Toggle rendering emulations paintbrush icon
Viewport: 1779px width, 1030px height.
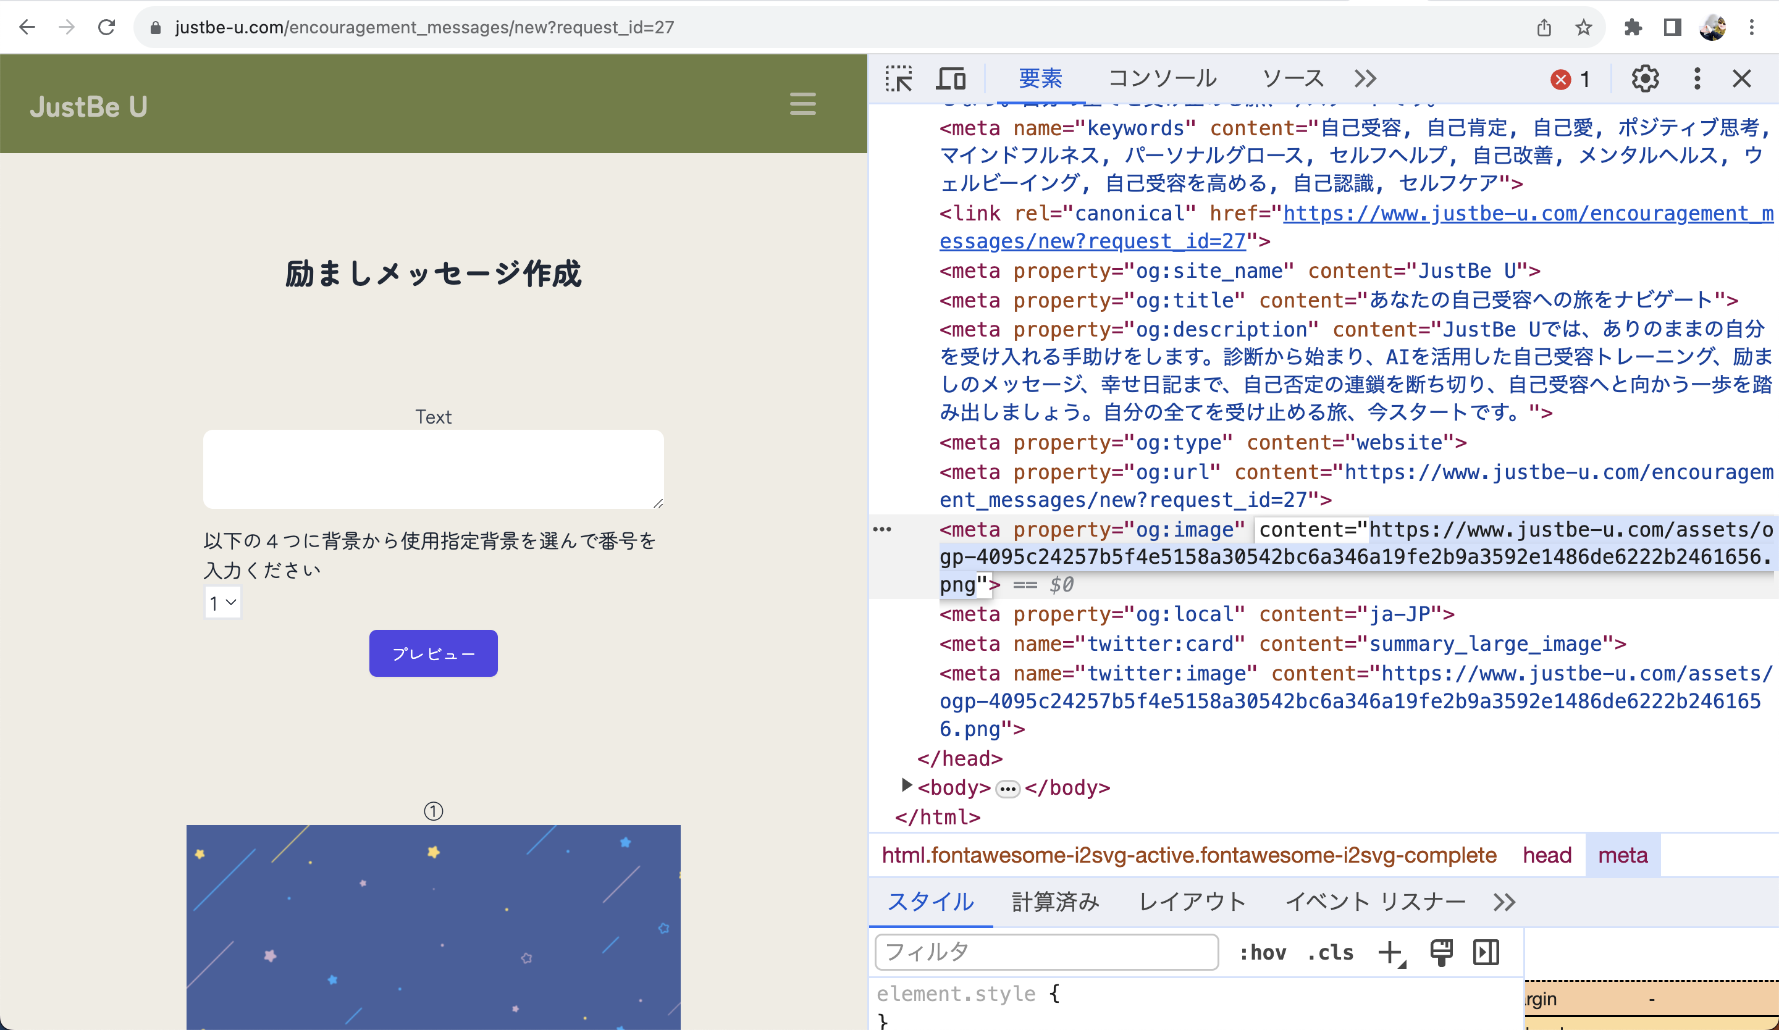[1441, 952]
